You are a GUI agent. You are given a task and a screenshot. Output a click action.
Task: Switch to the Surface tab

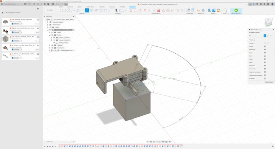[x=70, y=7]
